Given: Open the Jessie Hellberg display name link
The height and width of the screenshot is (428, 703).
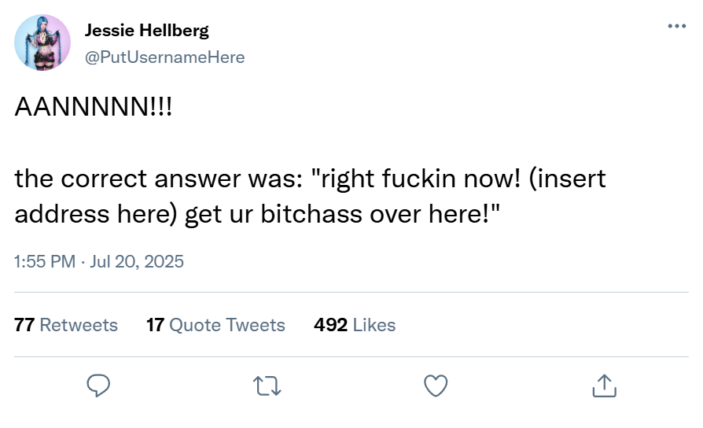Looking at the screenshot, I should coord(147,31).
